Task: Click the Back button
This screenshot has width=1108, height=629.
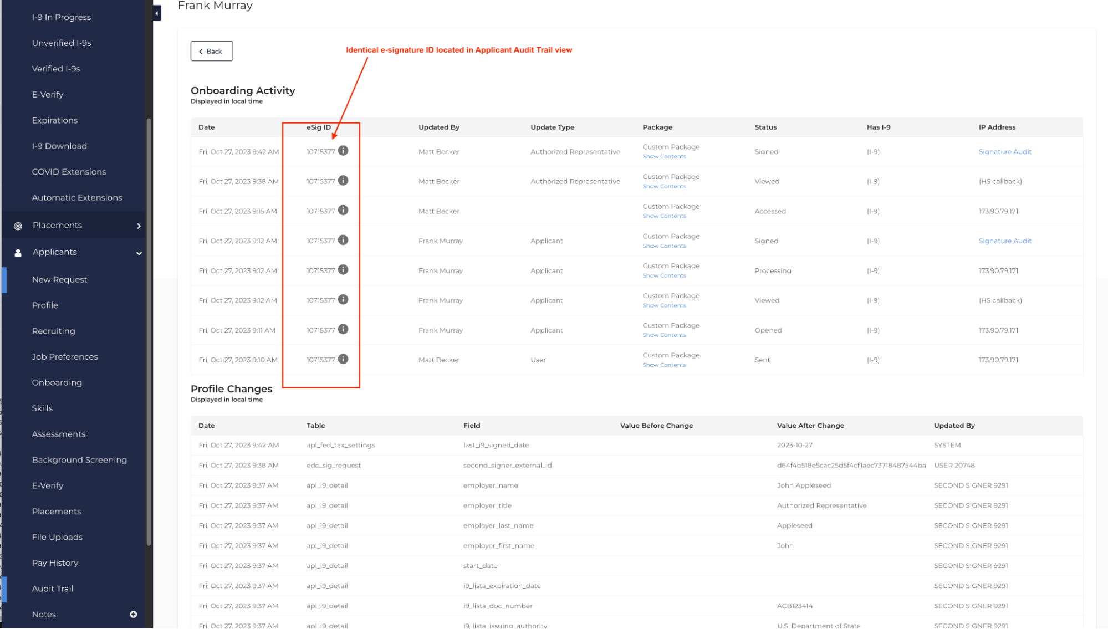Action: 211,52
